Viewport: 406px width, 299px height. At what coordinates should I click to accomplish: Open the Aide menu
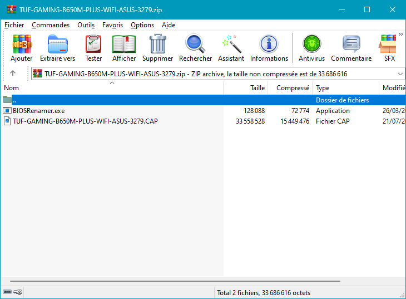(169, 25)
